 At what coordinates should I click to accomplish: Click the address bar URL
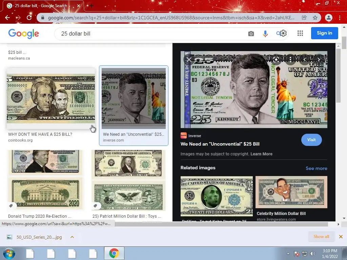tap(171, 18)
